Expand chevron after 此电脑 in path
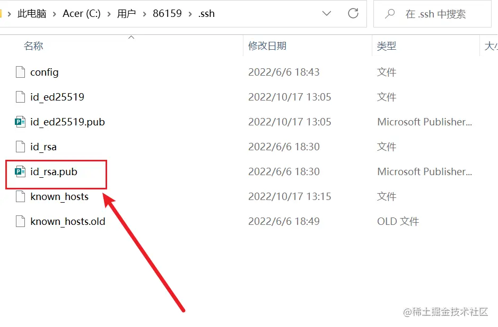Screen dimensions: 498x327 point(54,14)
